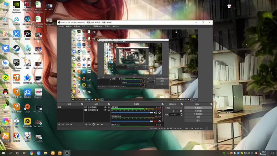Open transition properties gear icon
The width and height of the screenshot is (277, 156).
(181, 111)
